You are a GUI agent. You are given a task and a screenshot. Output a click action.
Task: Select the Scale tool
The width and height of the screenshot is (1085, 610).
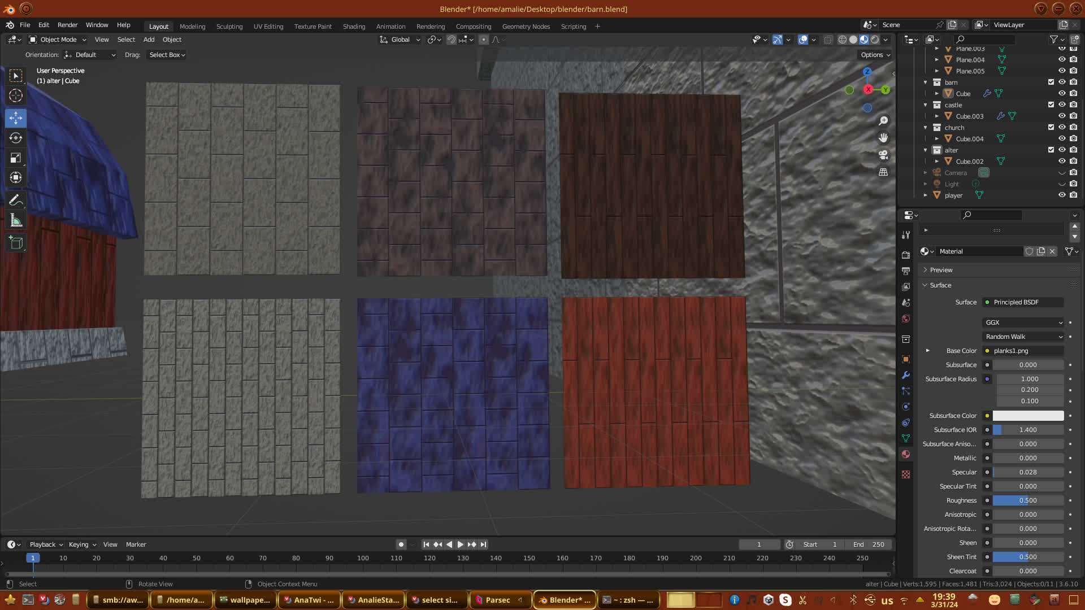pos(16,158)
